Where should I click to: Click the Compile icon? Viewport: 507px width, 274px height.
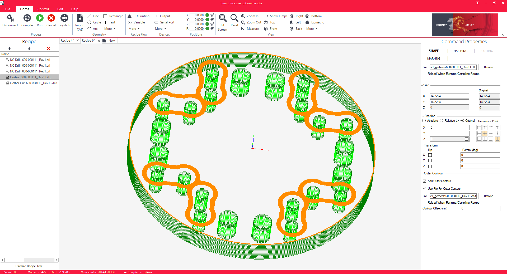pyautogui.click(x=27, y=18)
